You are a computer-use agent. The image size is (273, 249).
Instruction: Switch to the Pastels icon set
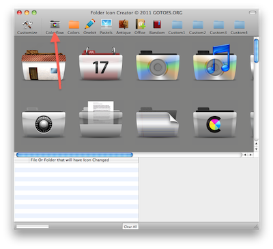point(106,27)
